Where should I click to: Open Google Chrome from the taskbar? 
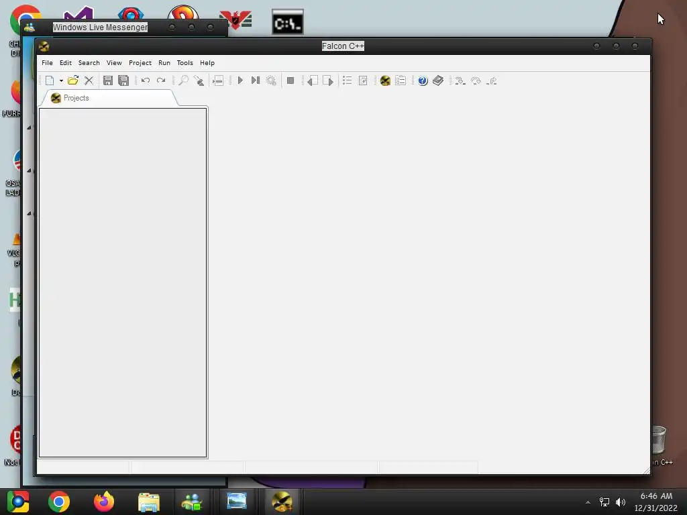coord(59,502)
